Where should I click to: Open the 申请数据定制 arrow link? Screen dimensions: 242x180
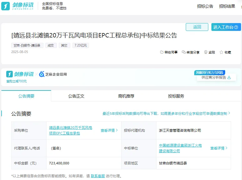[229, 114]
